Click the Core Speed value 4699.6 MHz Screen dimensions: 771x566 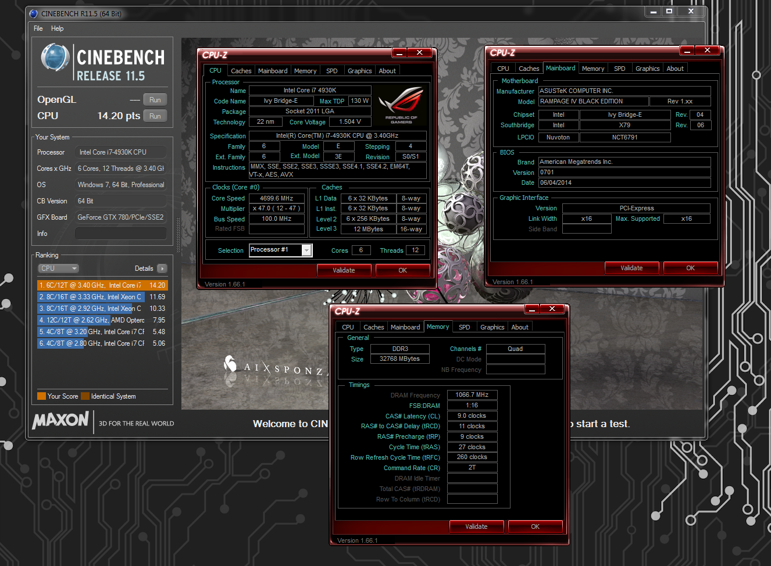coord(277,198)
